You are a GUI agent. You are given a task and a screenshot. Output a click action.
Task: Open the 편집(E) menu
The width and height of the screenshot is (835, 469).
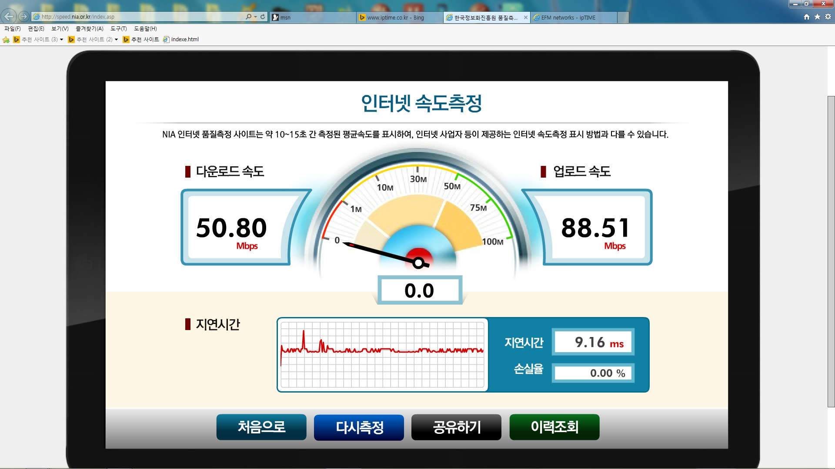[36, 29]
